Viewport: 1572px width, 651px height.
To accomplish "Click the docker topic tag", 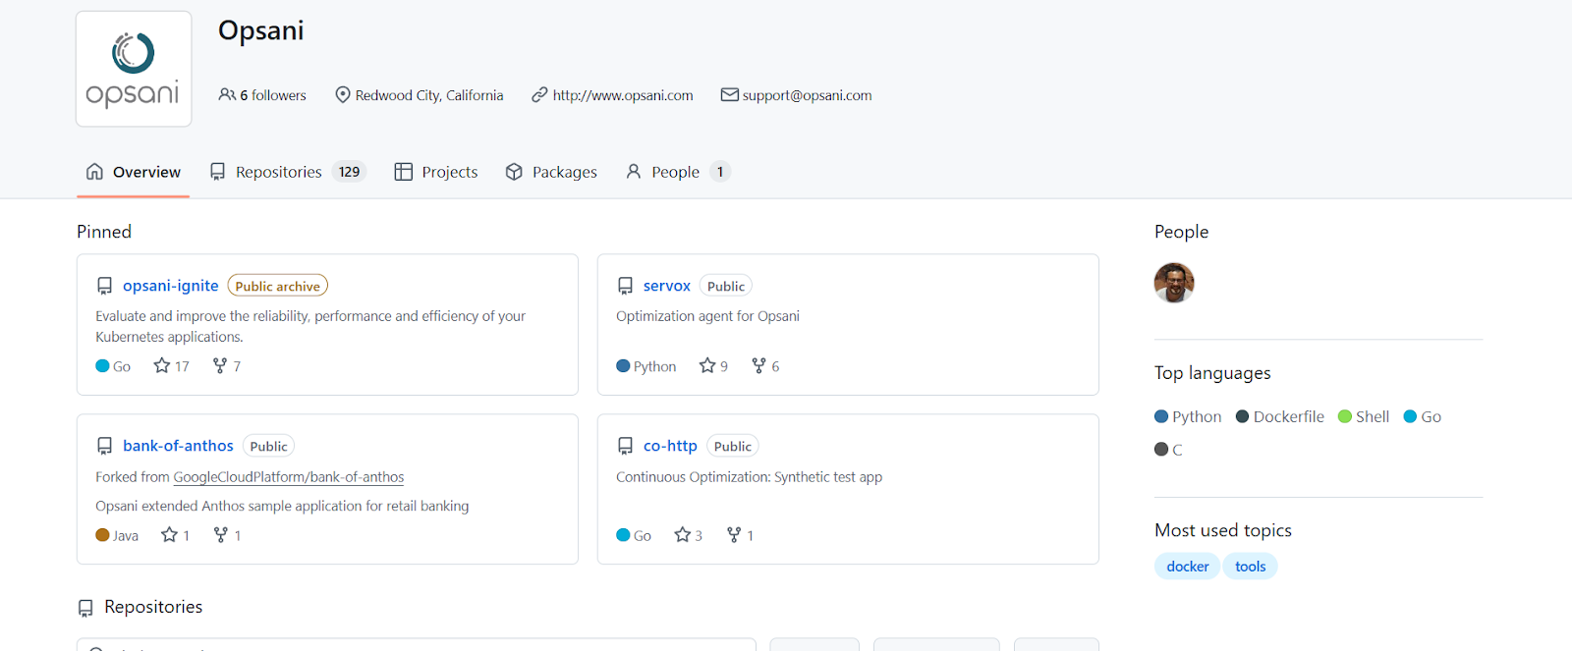I will [x=1188, y=567].
